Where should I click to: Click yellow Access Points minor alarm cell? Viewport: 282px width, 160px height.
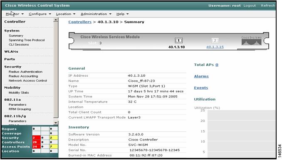click(x=53, y=147)
